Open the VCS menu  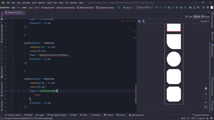[x=67, y=3]
